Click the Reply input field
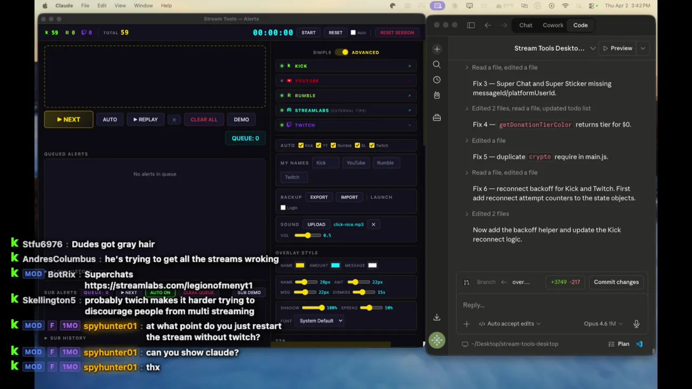The image size is (692, 389). tap(551, 305)
